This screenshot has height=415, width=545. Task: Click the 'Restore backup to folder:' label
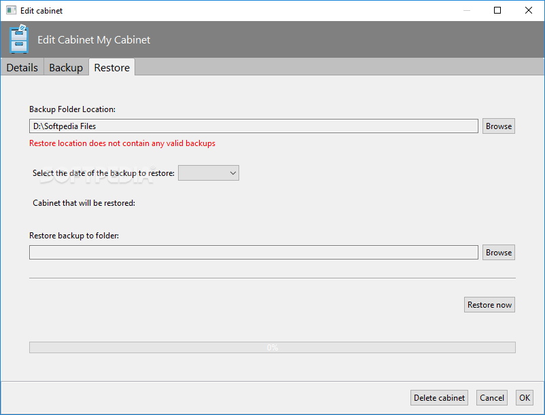click(x=74, y=236)
